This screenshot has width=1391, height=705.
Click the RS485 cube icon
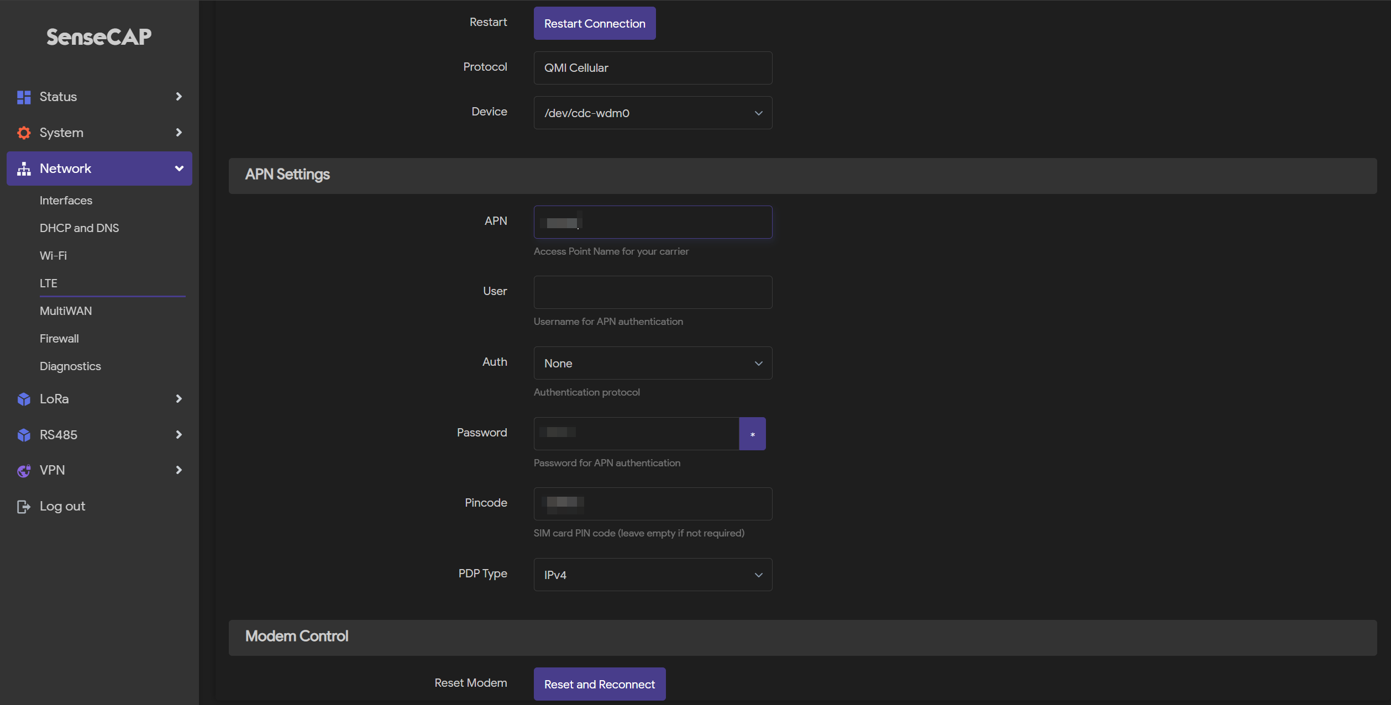(24, 435)
